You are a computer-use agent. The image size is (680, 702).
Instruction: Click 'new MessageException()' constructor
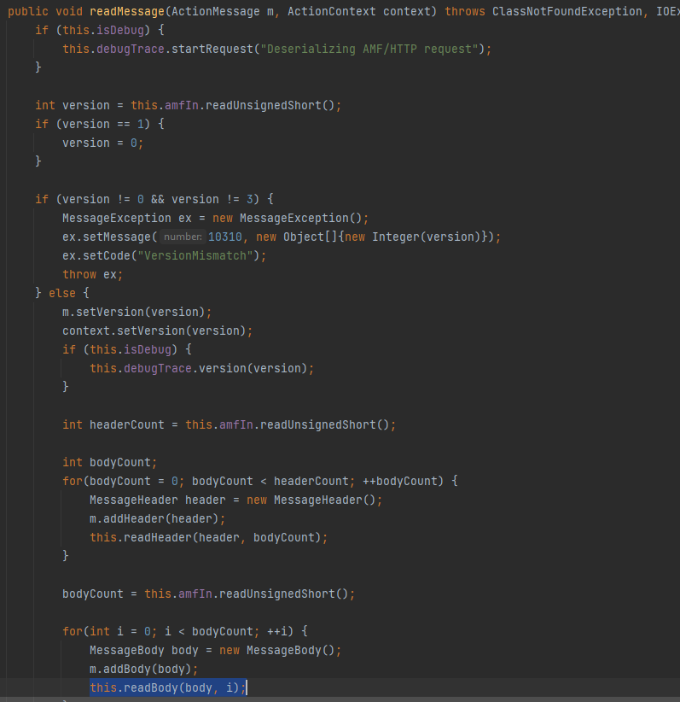pyautogui.click(x=288, y=218)
